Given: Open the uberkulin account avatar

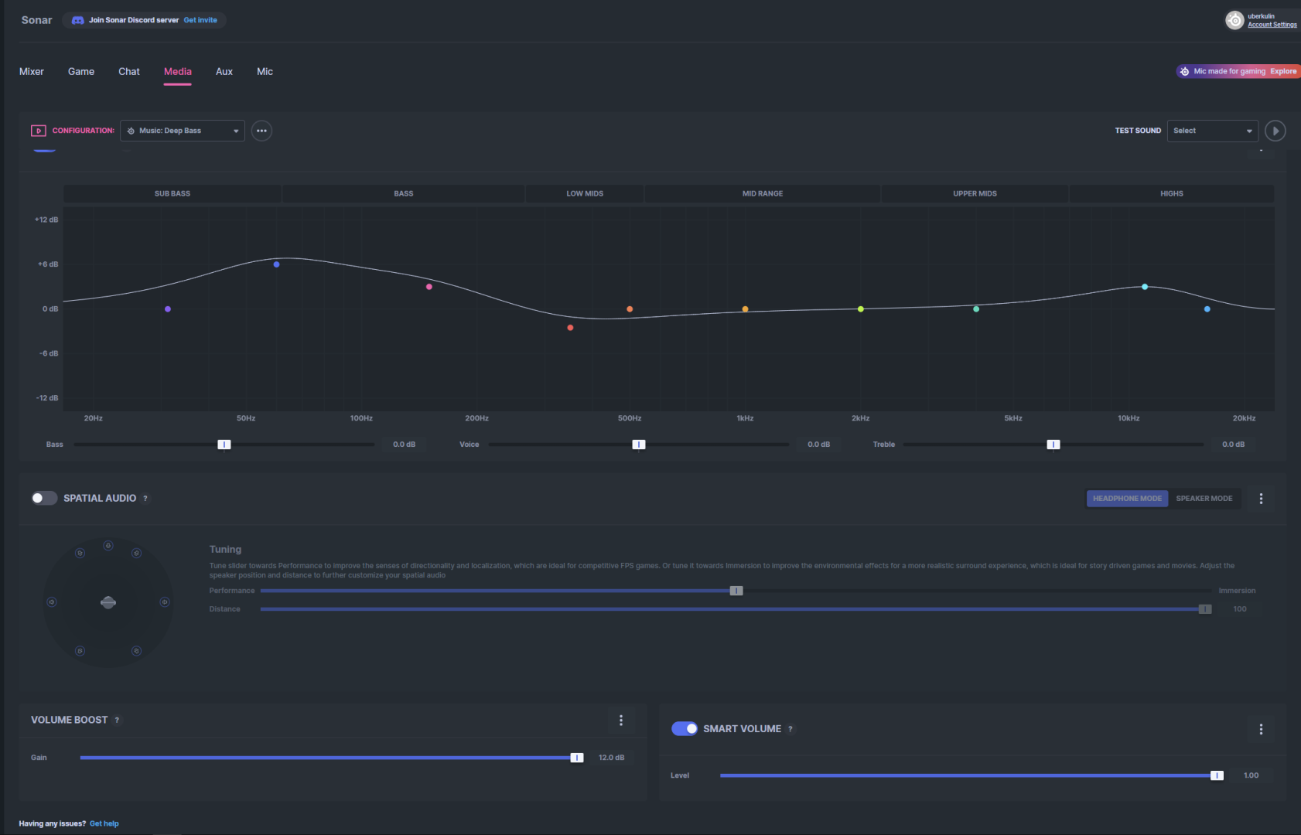Looking at the screenshot, I should point(1234,20).
